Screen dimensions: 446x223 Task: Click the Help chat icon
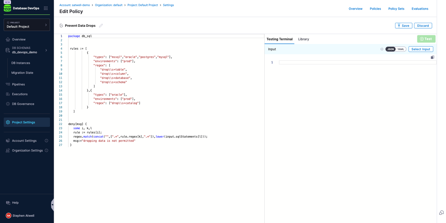(8, 203)
